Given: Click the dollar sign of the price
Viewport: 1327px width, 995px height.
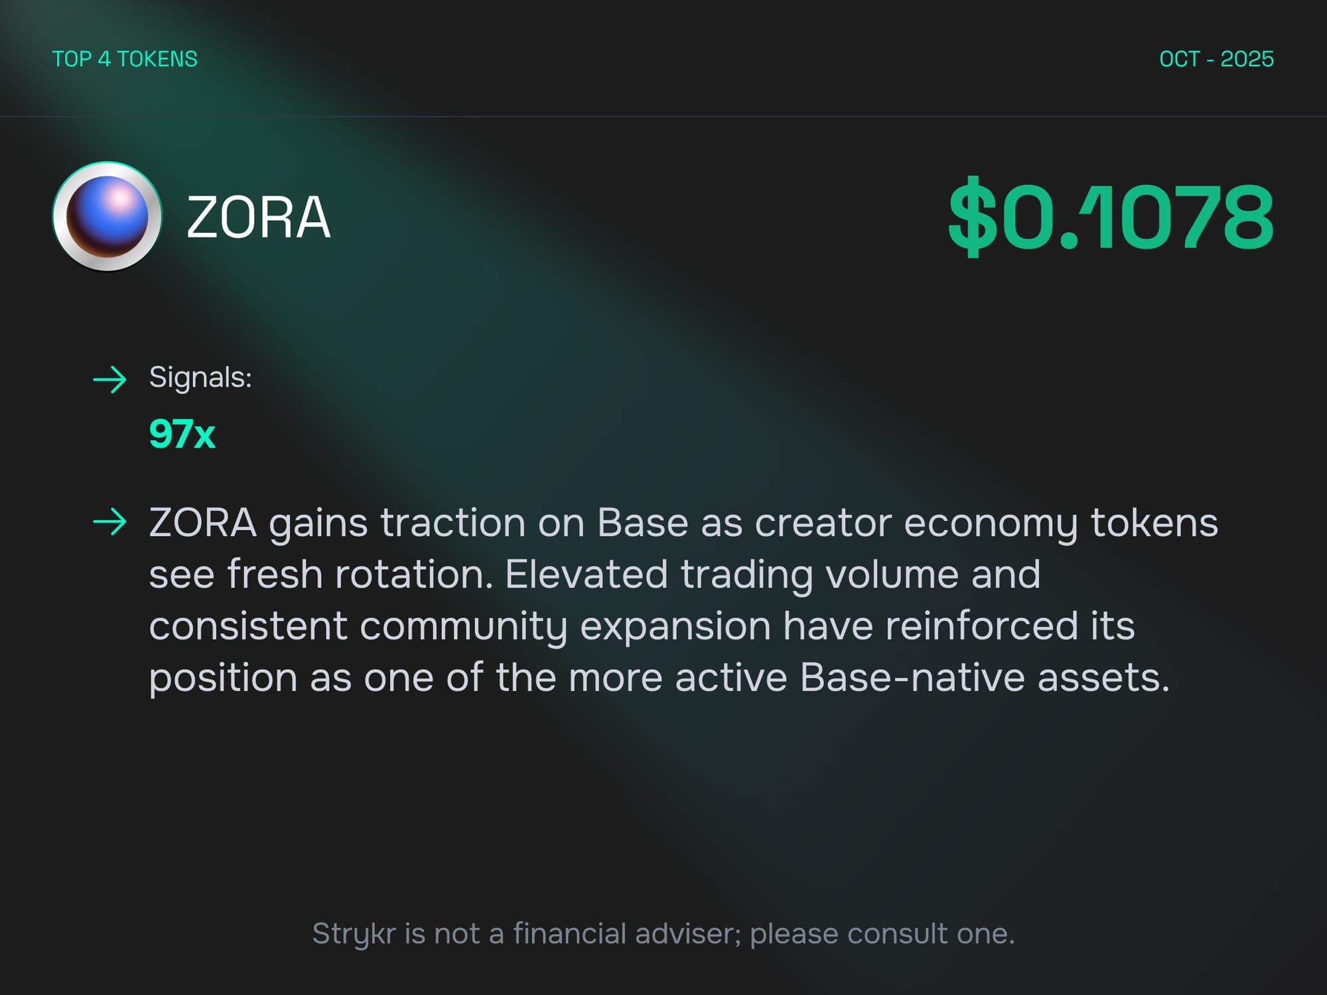Looking at the screenshot, I should (972, 217).
